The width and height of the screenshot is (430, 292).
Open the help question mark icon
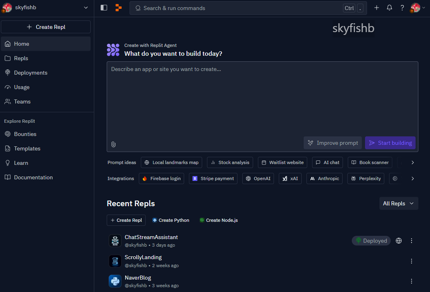click(x=402, y=8)
